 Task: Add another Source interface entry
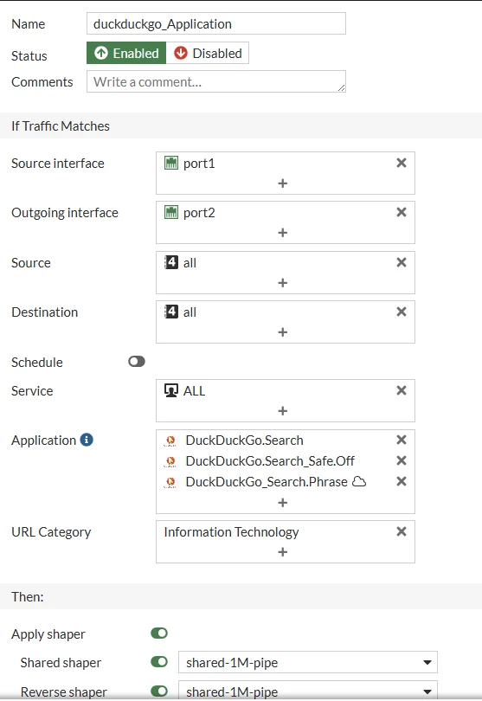tap(283, 183)
